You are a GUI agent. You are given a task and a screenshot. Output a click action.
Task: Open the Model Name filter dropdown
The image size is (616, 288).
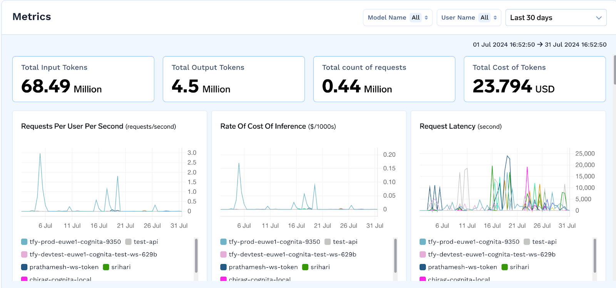pyautogui.click(x=398, y=18)
